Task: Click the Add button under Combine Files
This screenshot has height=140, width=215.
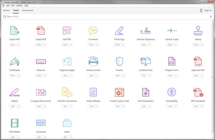Action: (x=144, y=76)
